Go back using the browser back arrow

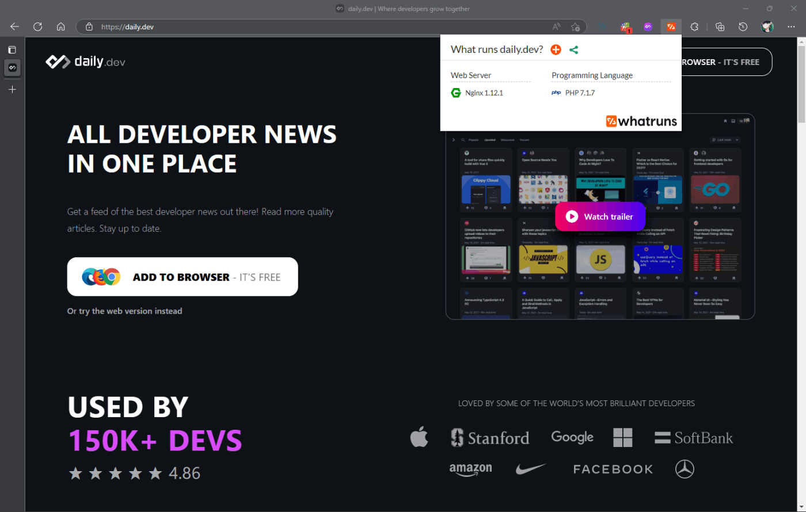(x=14, y=26)
